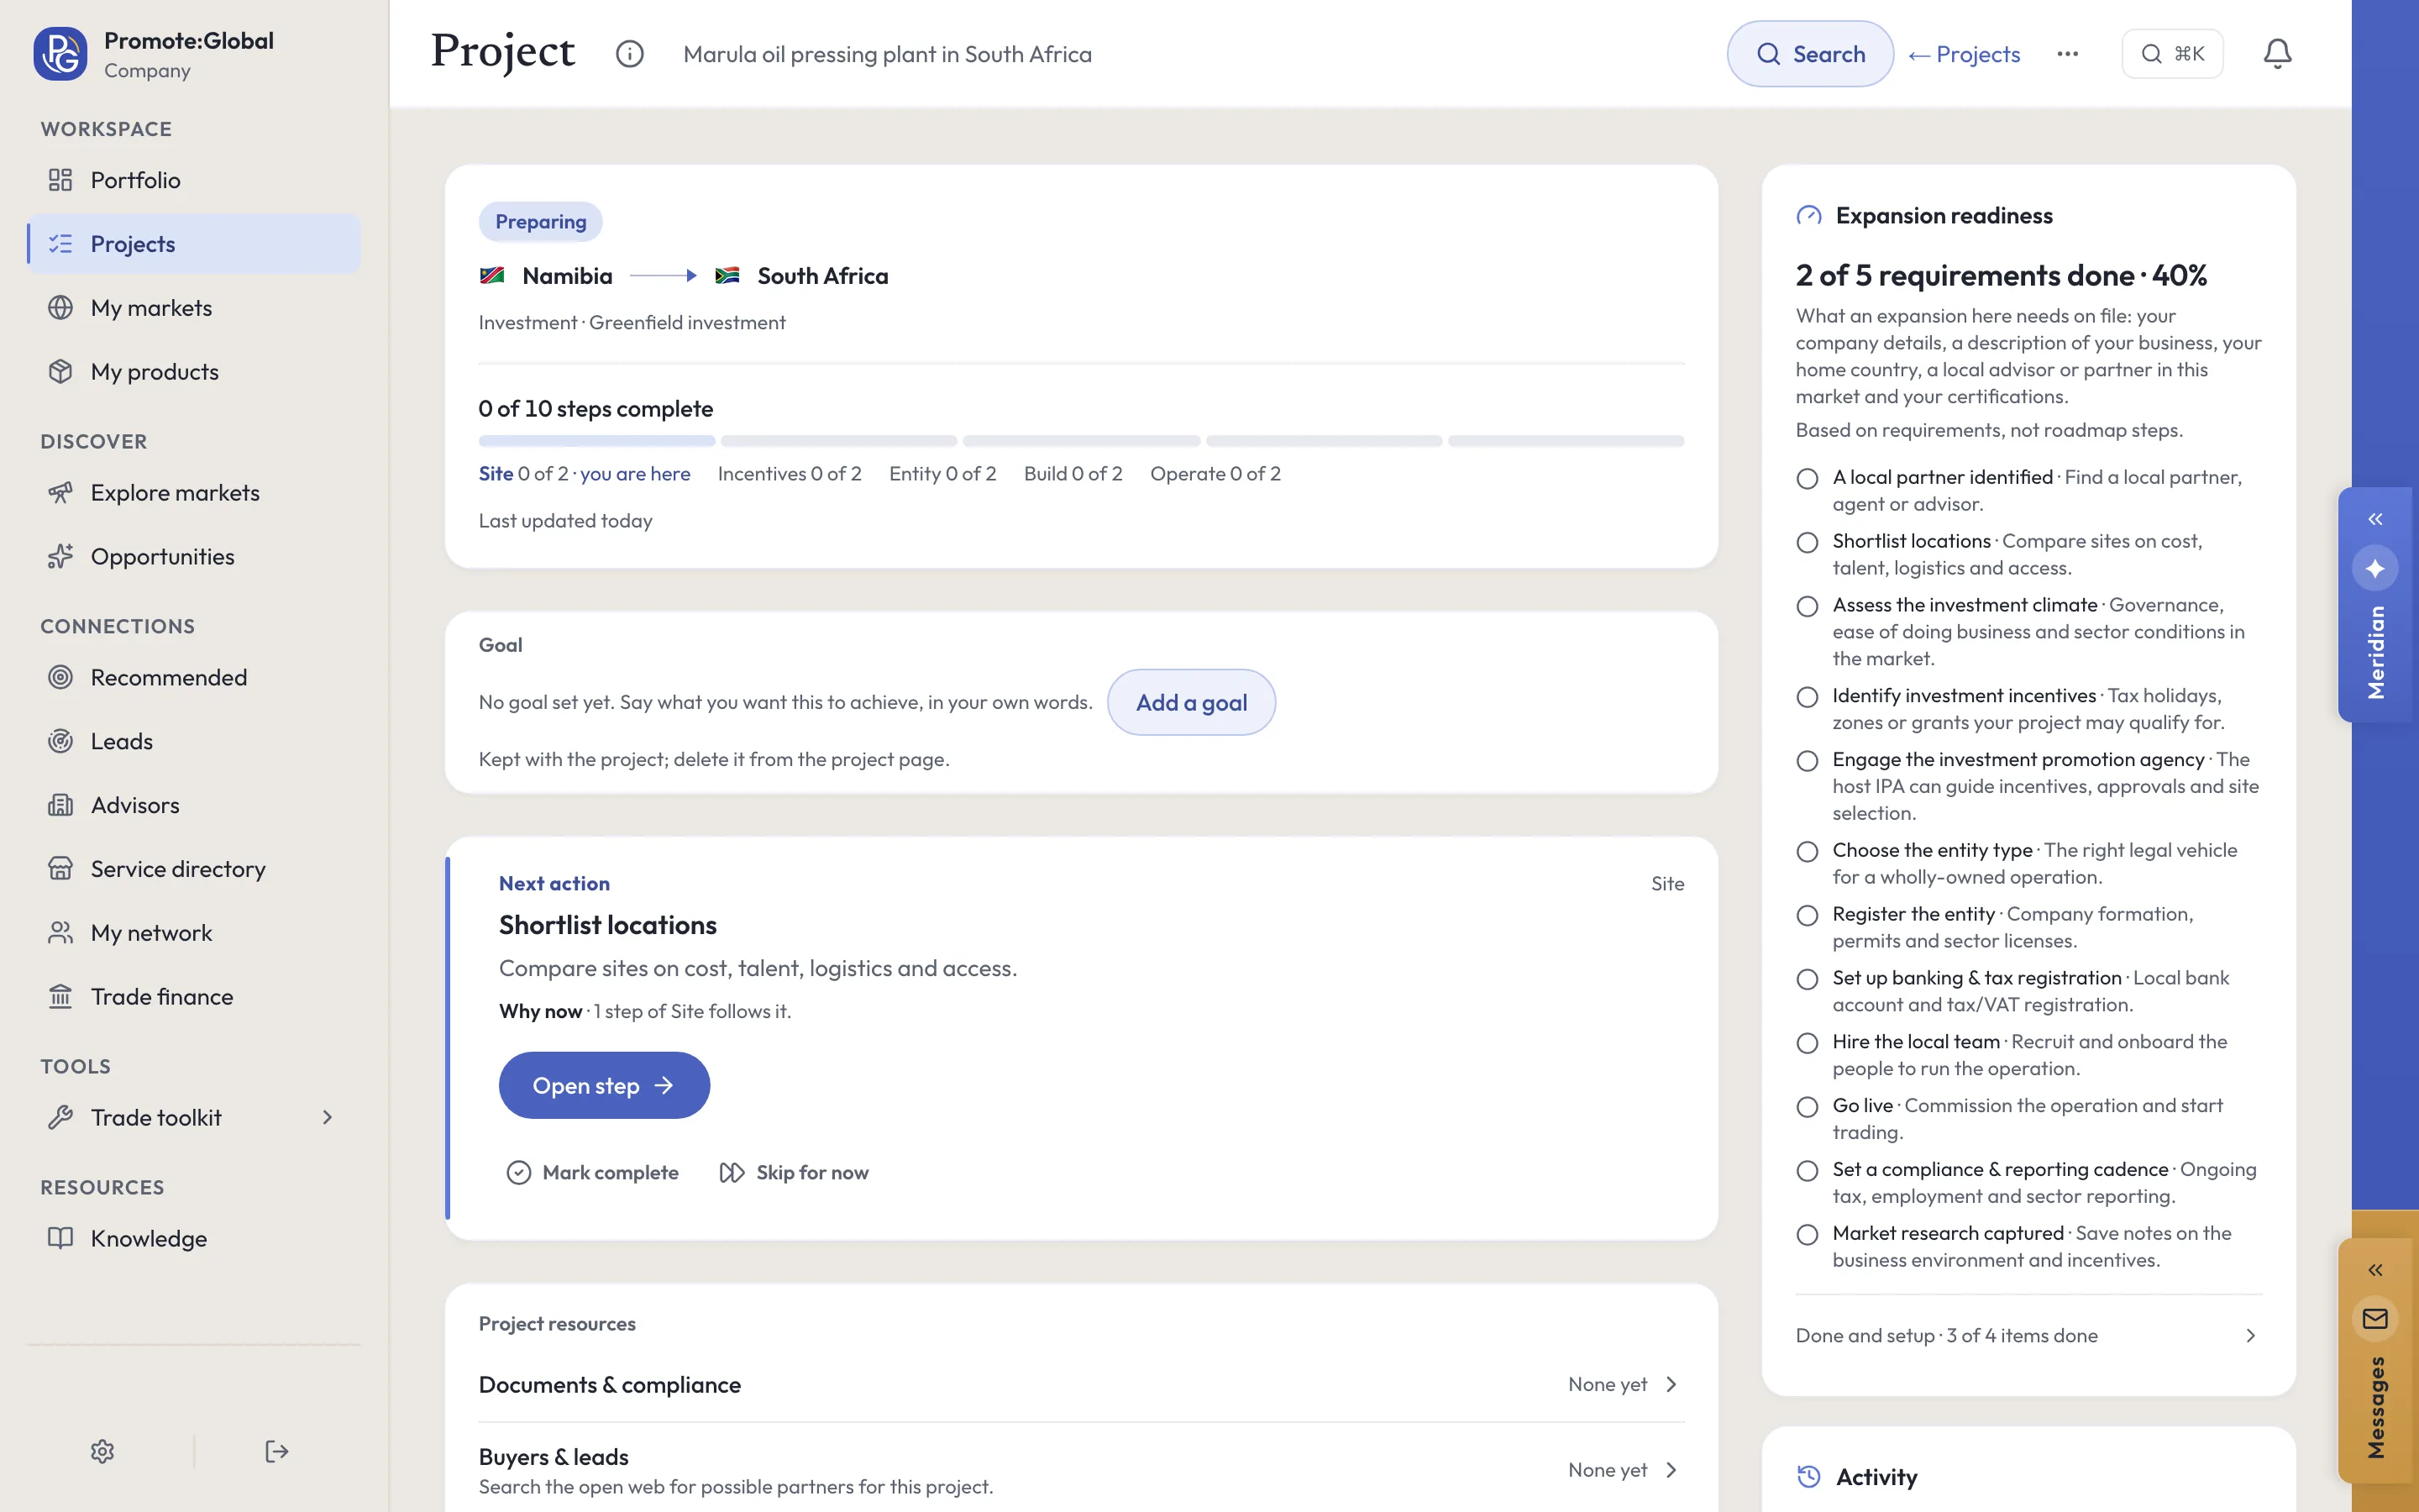
Task: Open Documents & compliance row chevron
Action: [x=1671, y=1385]
